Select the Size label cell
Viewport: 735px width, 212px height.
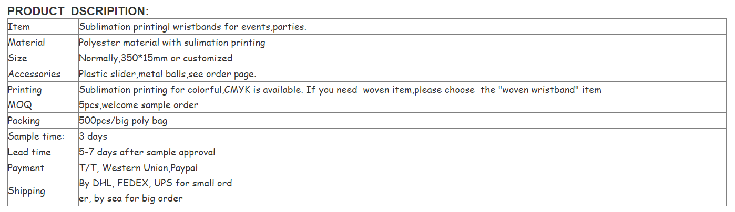pos(43,58)
